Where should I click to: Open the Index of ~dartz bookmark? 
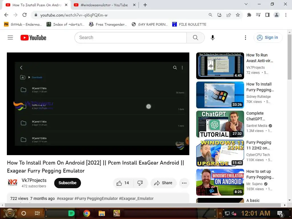65,25
